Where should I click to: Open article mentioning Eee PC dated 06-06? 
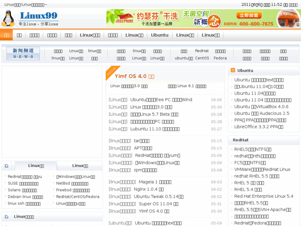coord(161,100)
